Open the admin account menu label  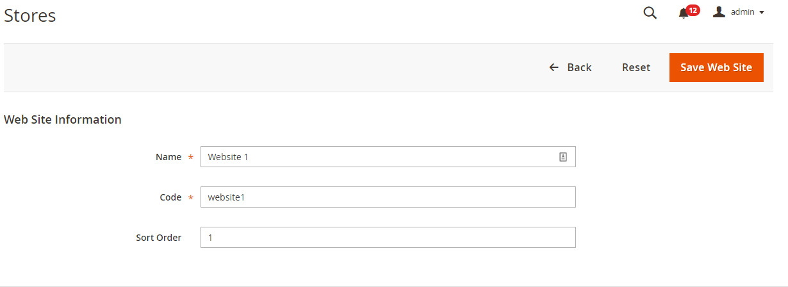click(x=743, y=12)
